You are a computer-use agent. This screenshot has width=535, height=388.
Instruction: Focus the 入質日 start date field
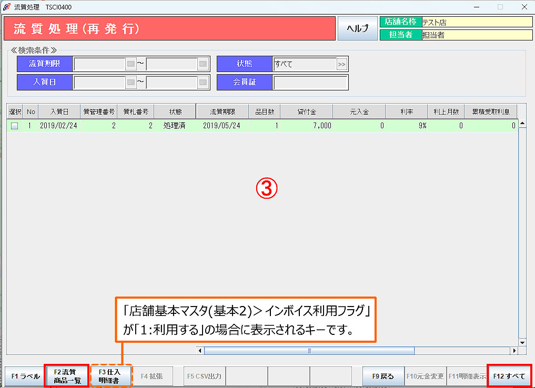point(99,82)
